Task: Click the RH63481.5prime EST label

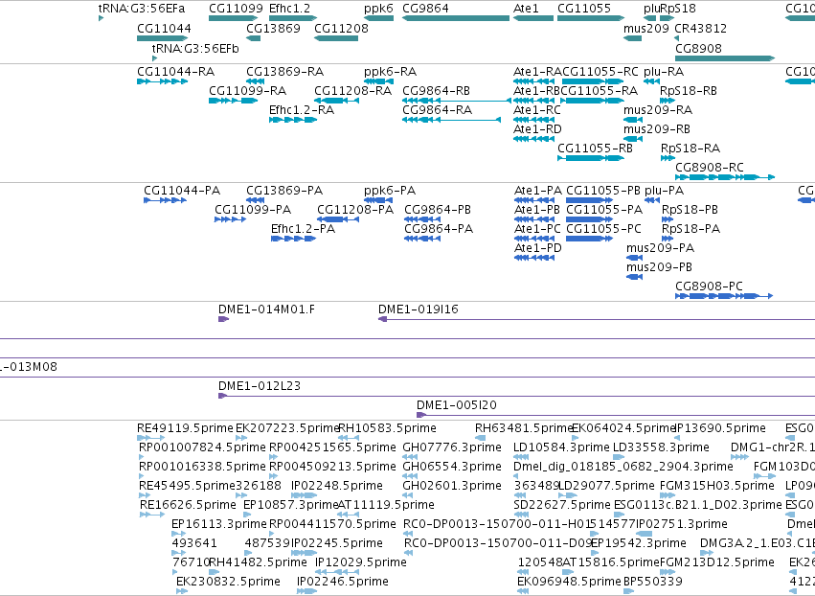Action: point(524,428)
